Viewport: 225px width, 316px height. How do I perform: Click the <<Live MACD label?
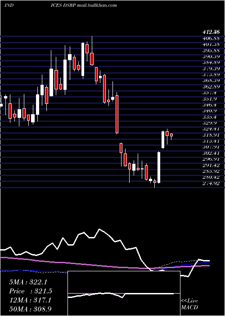click(189, 304)
